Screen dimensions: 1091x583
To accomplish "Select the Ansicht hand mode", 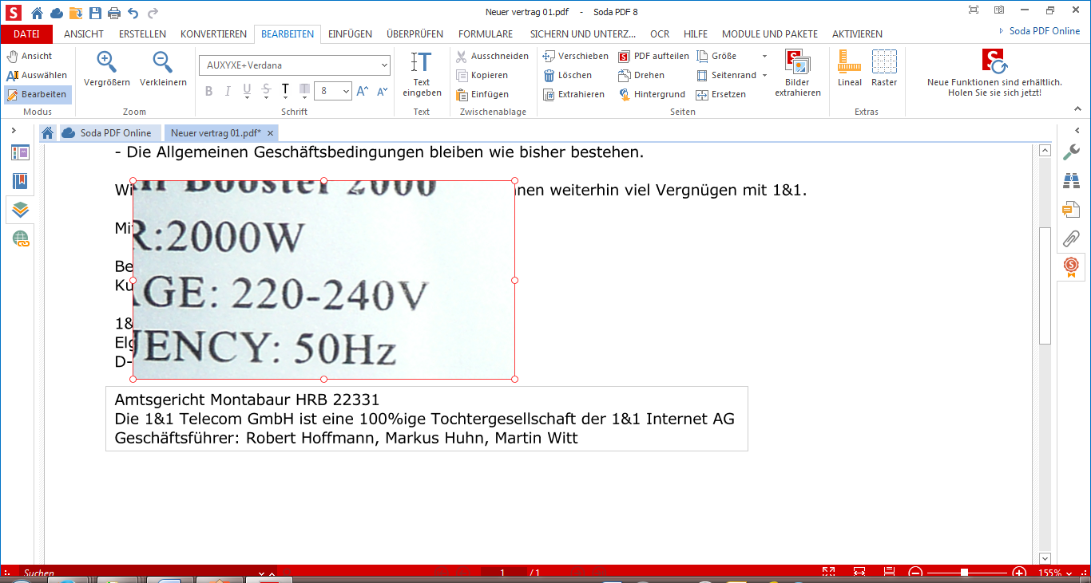I will tap(30, 56).
